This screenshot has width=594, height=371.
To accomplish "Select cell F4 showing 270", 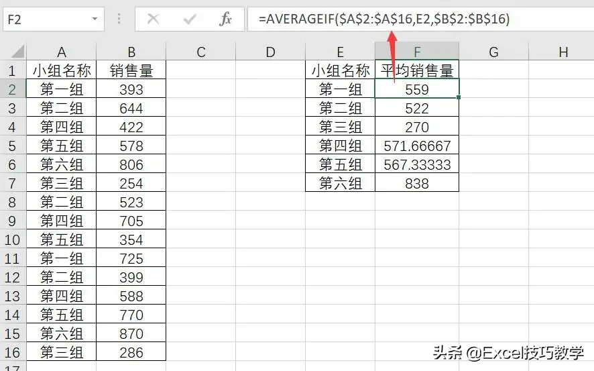I will click(x=417, y=127).
